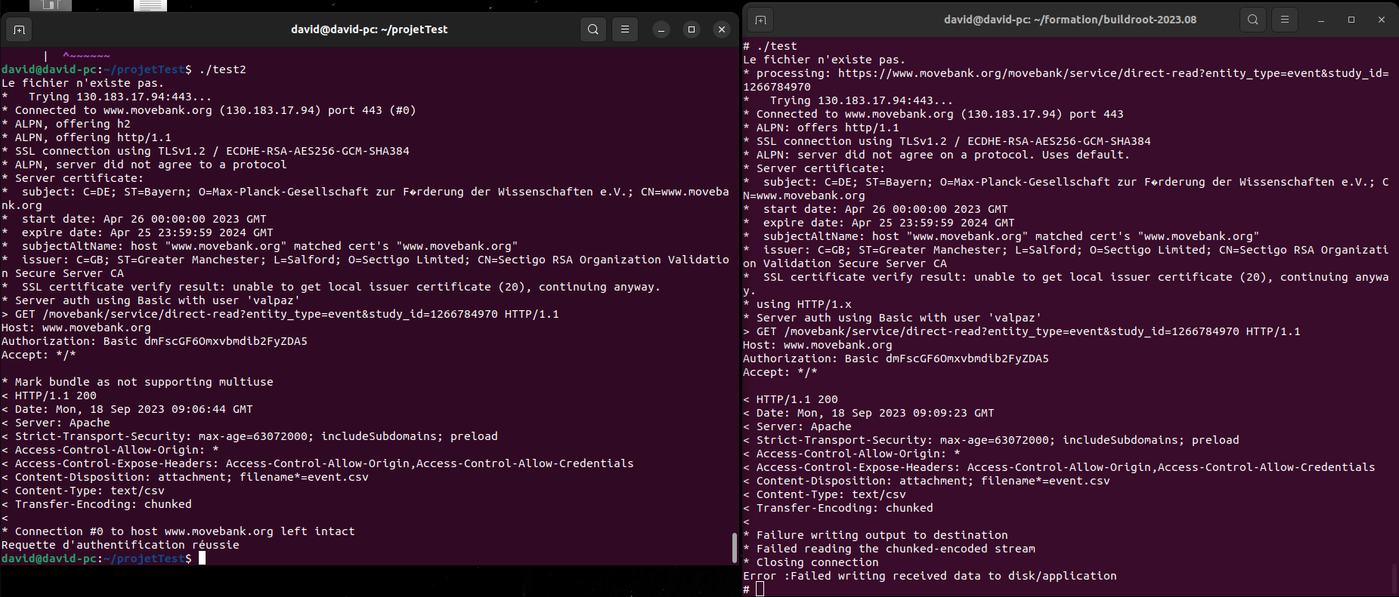
Task: Maximize the buildroot-2023.08 terminal window
Action: tap(1351, 20)
